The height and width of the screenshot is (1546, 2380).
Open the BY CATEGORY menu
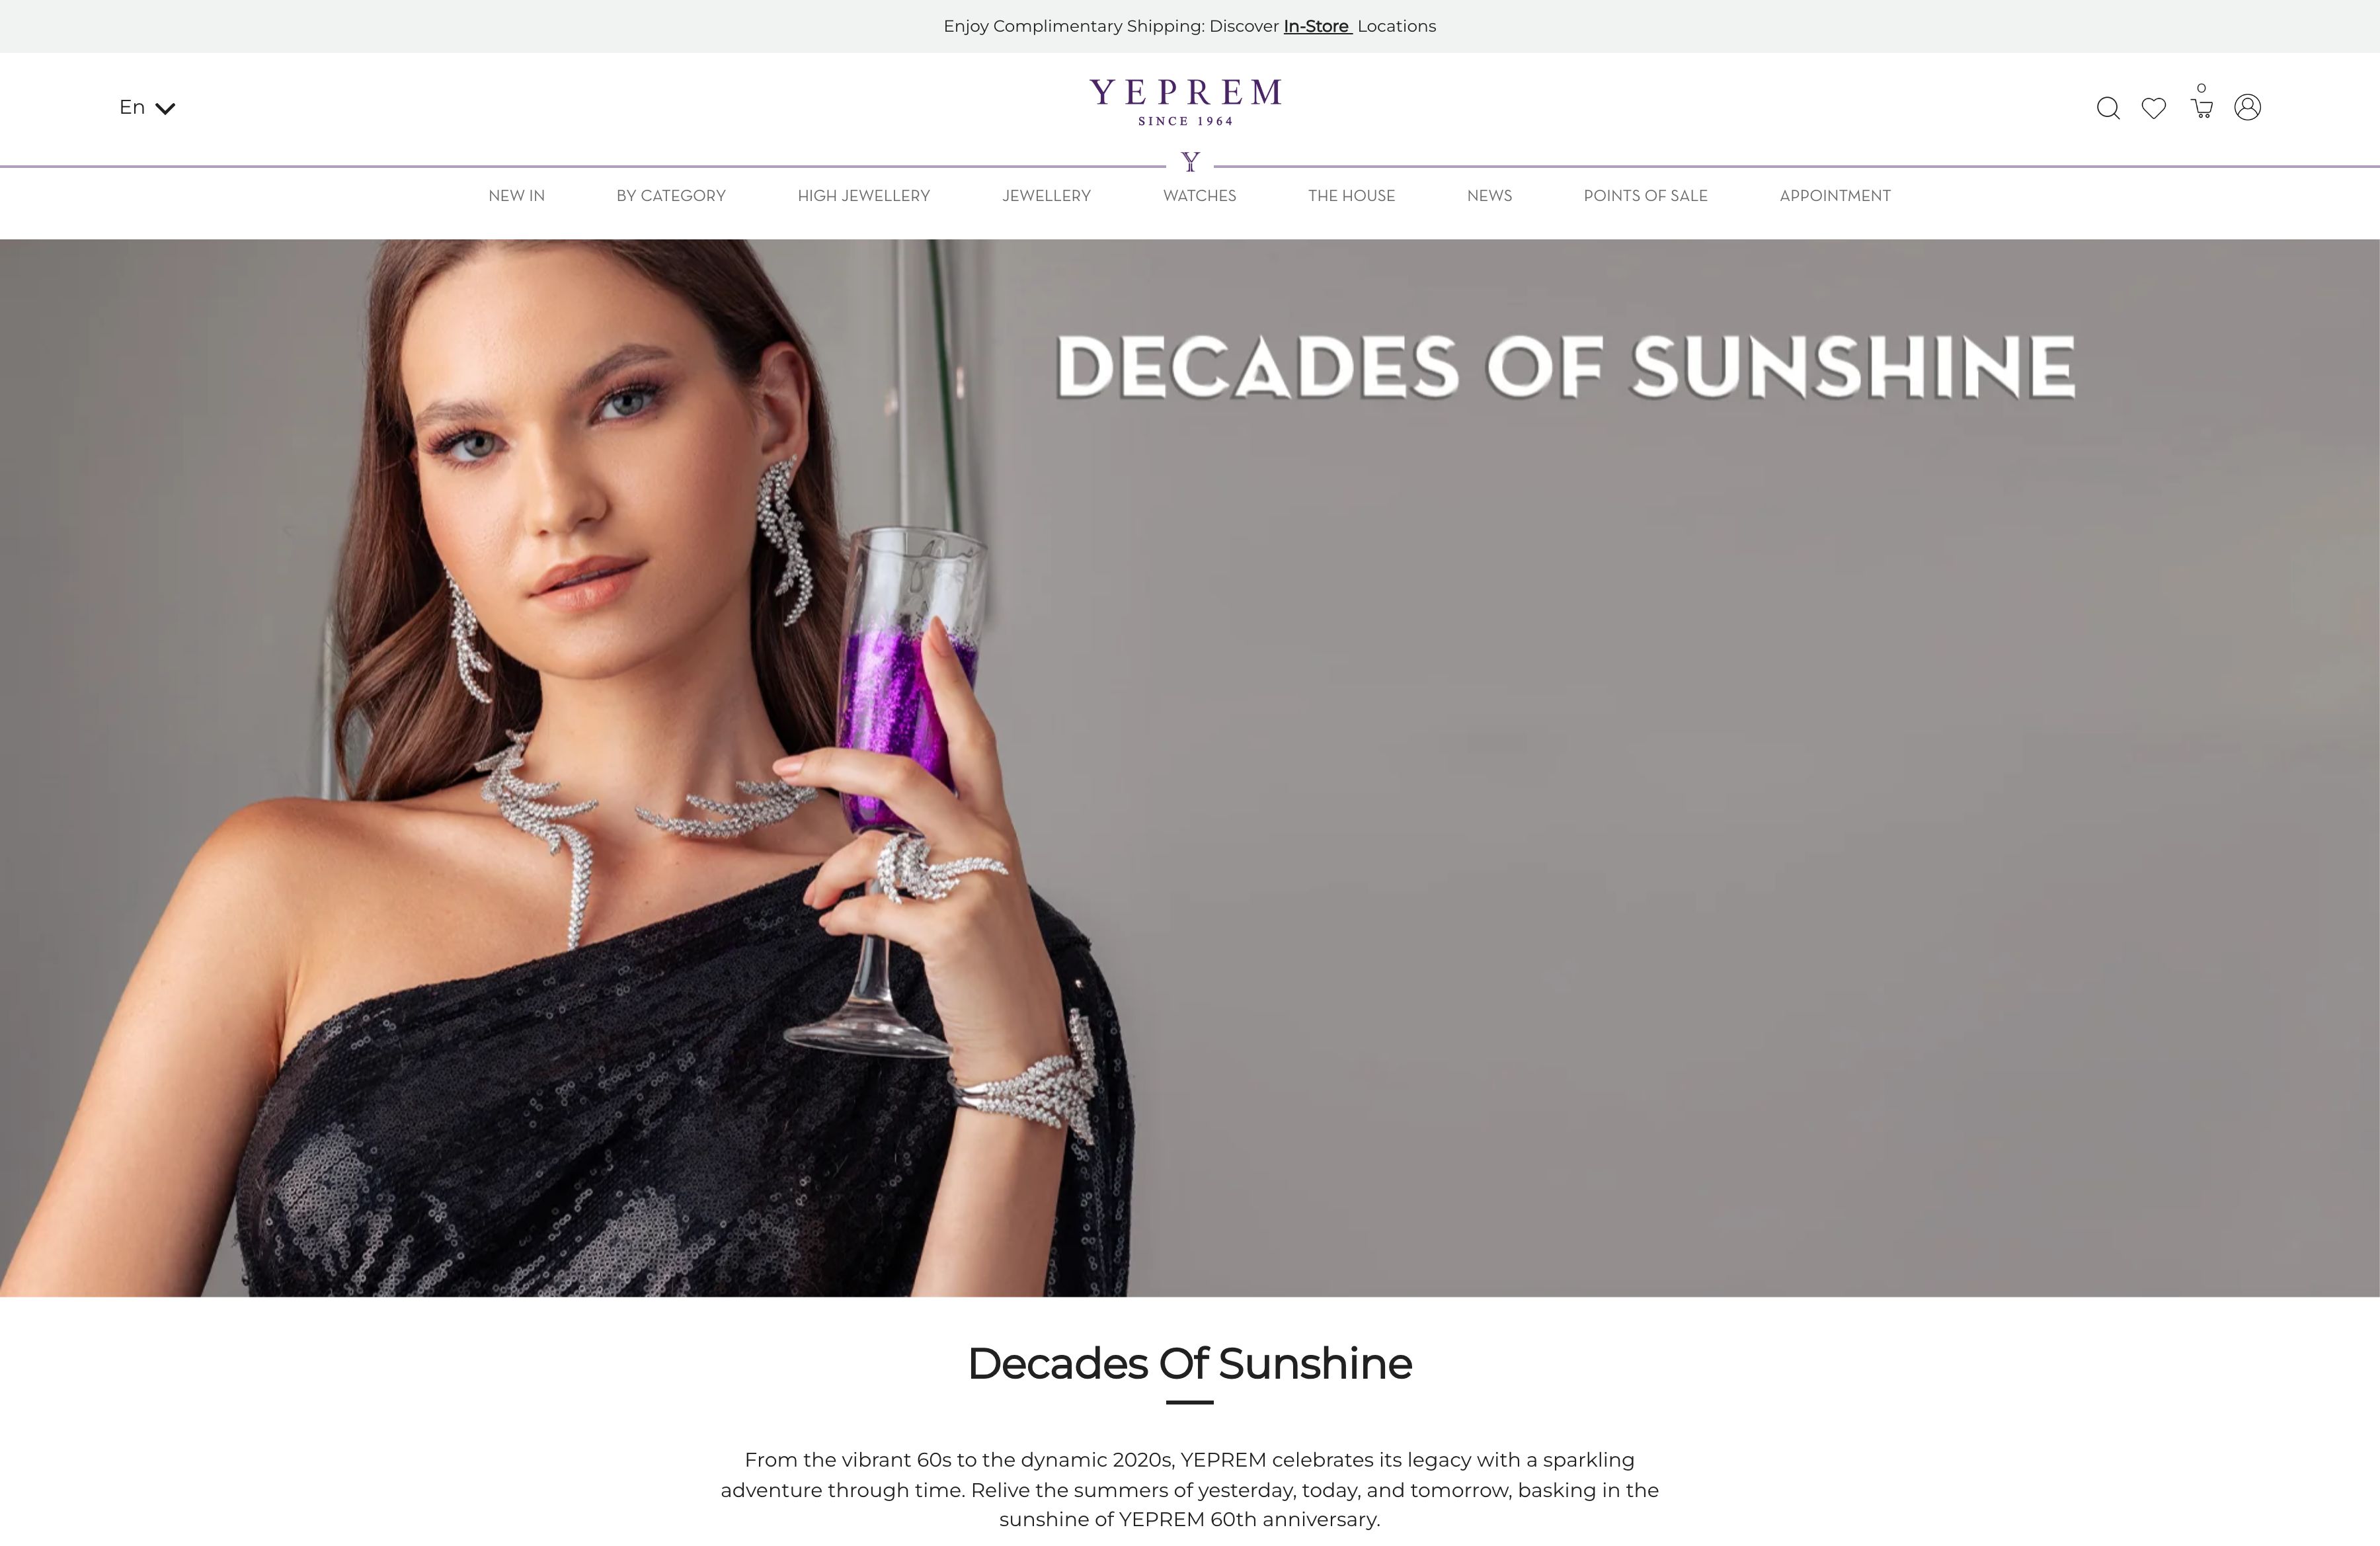(671, 196)
